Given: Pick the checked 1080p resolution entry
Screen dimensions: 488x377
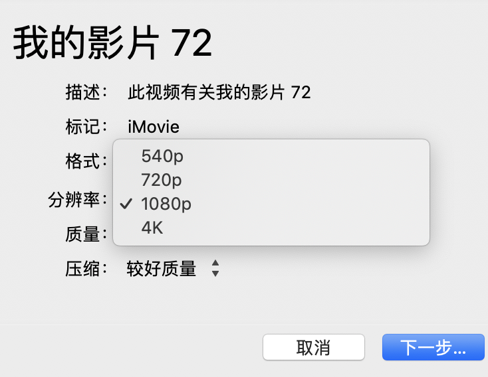Looking at the screenshot, I should [x=166, y=204].
